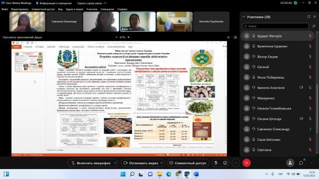Open Microsoft Edge from taskbar
319x179 pixels.
click(168, 174)
